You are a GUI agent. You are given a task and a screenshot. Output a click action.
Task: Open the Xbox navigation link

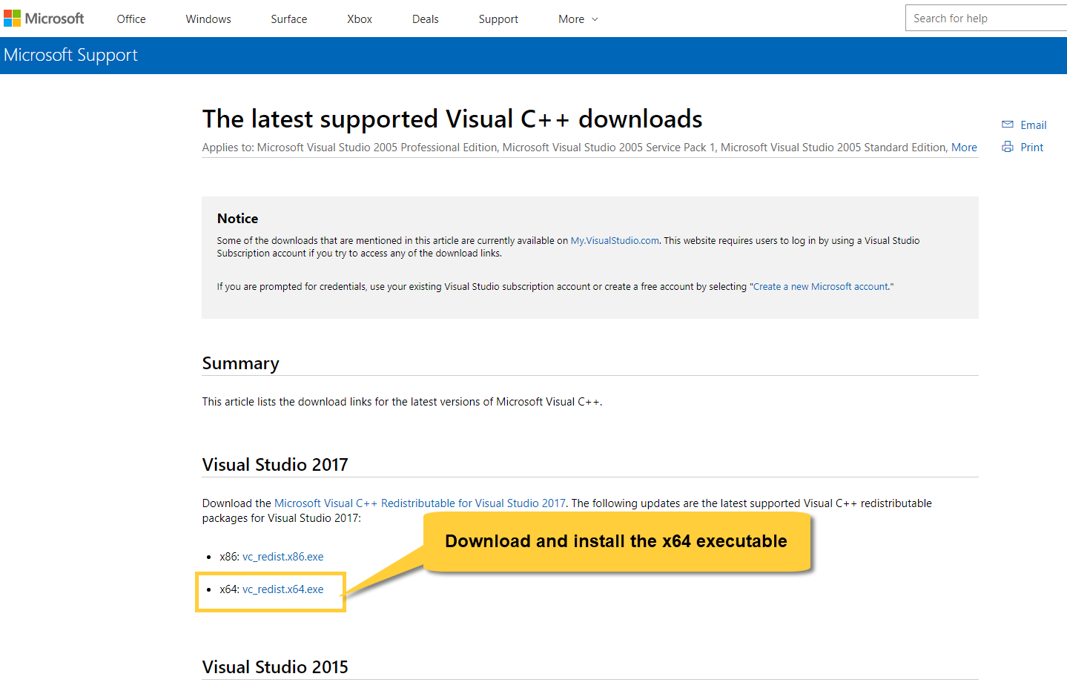pos(360,19)
